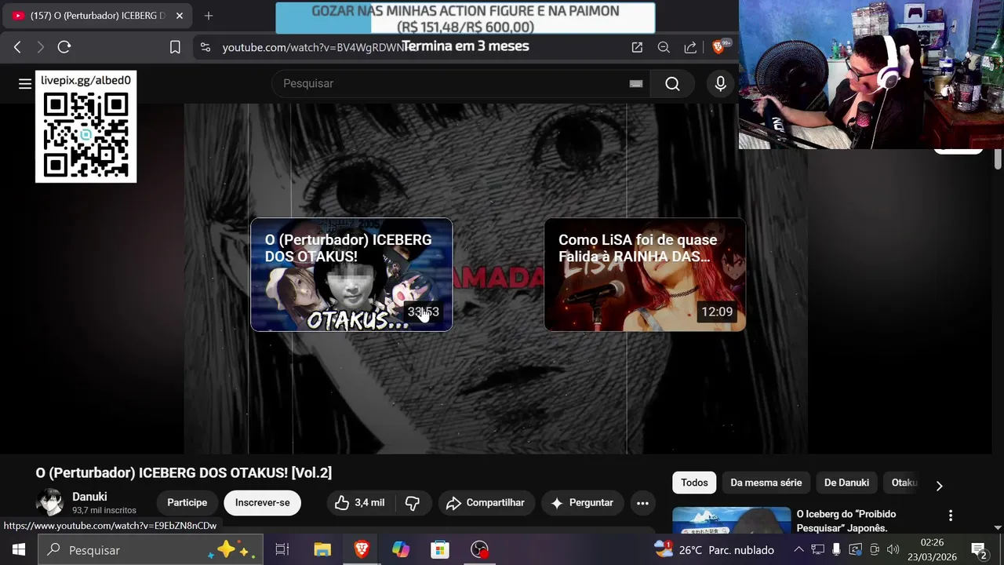Open the on-screen keyboard icon in search box

(x=636, y=83)
